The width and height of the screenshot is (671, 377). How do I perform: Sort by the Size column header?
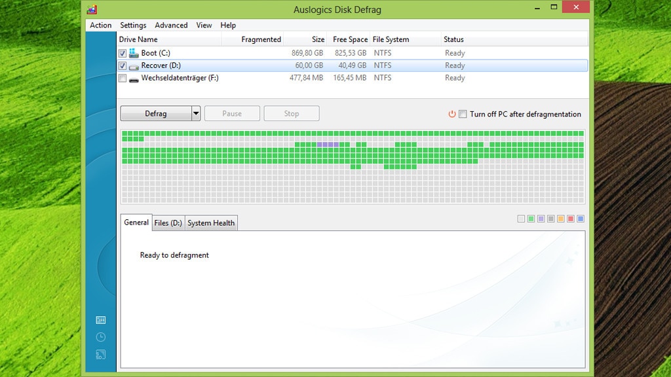tap(305, 39)
